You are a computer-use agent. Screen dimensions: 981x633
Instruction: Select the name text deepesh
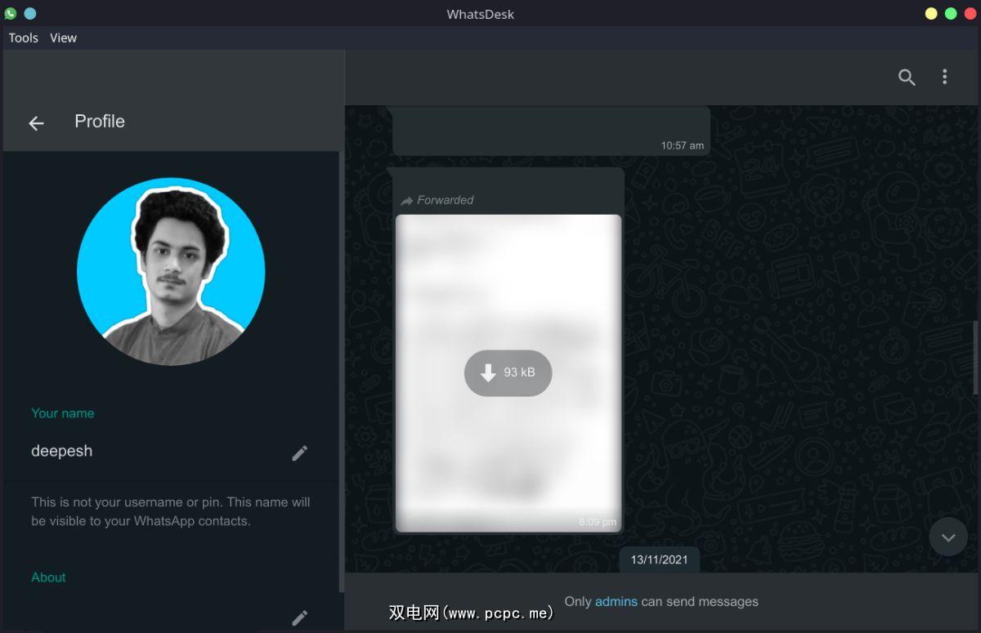61,451
